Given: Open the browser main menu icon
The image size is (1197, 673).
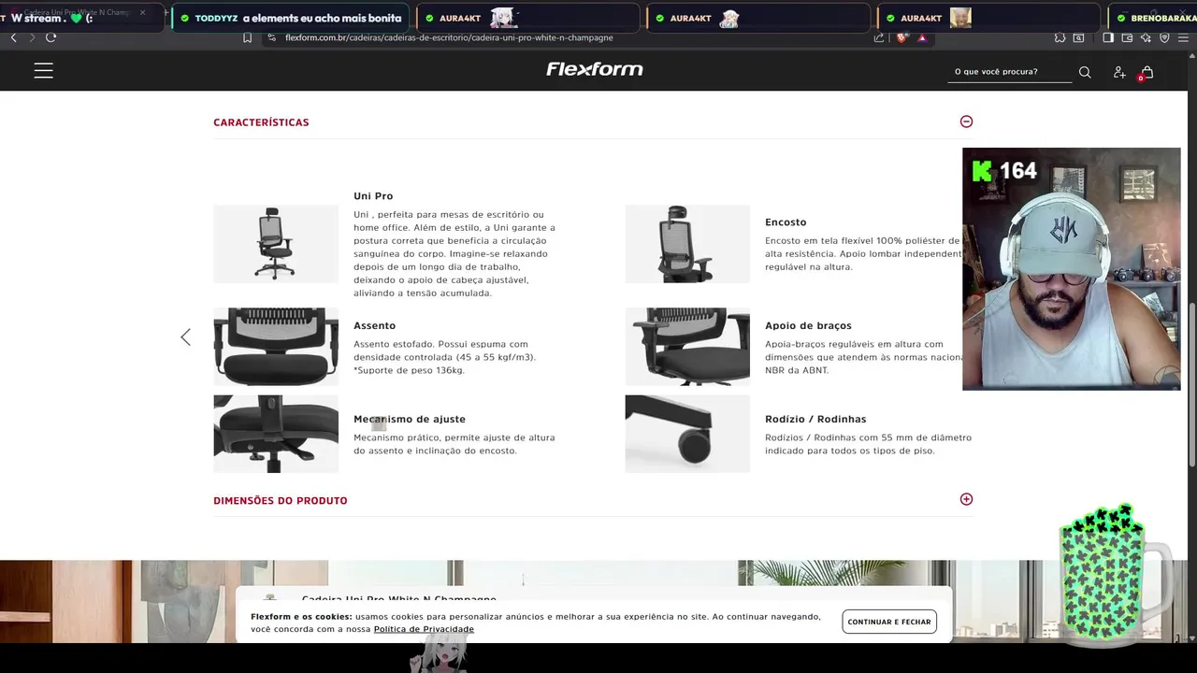Looking at the screenshot, I should pos(1184,37).
